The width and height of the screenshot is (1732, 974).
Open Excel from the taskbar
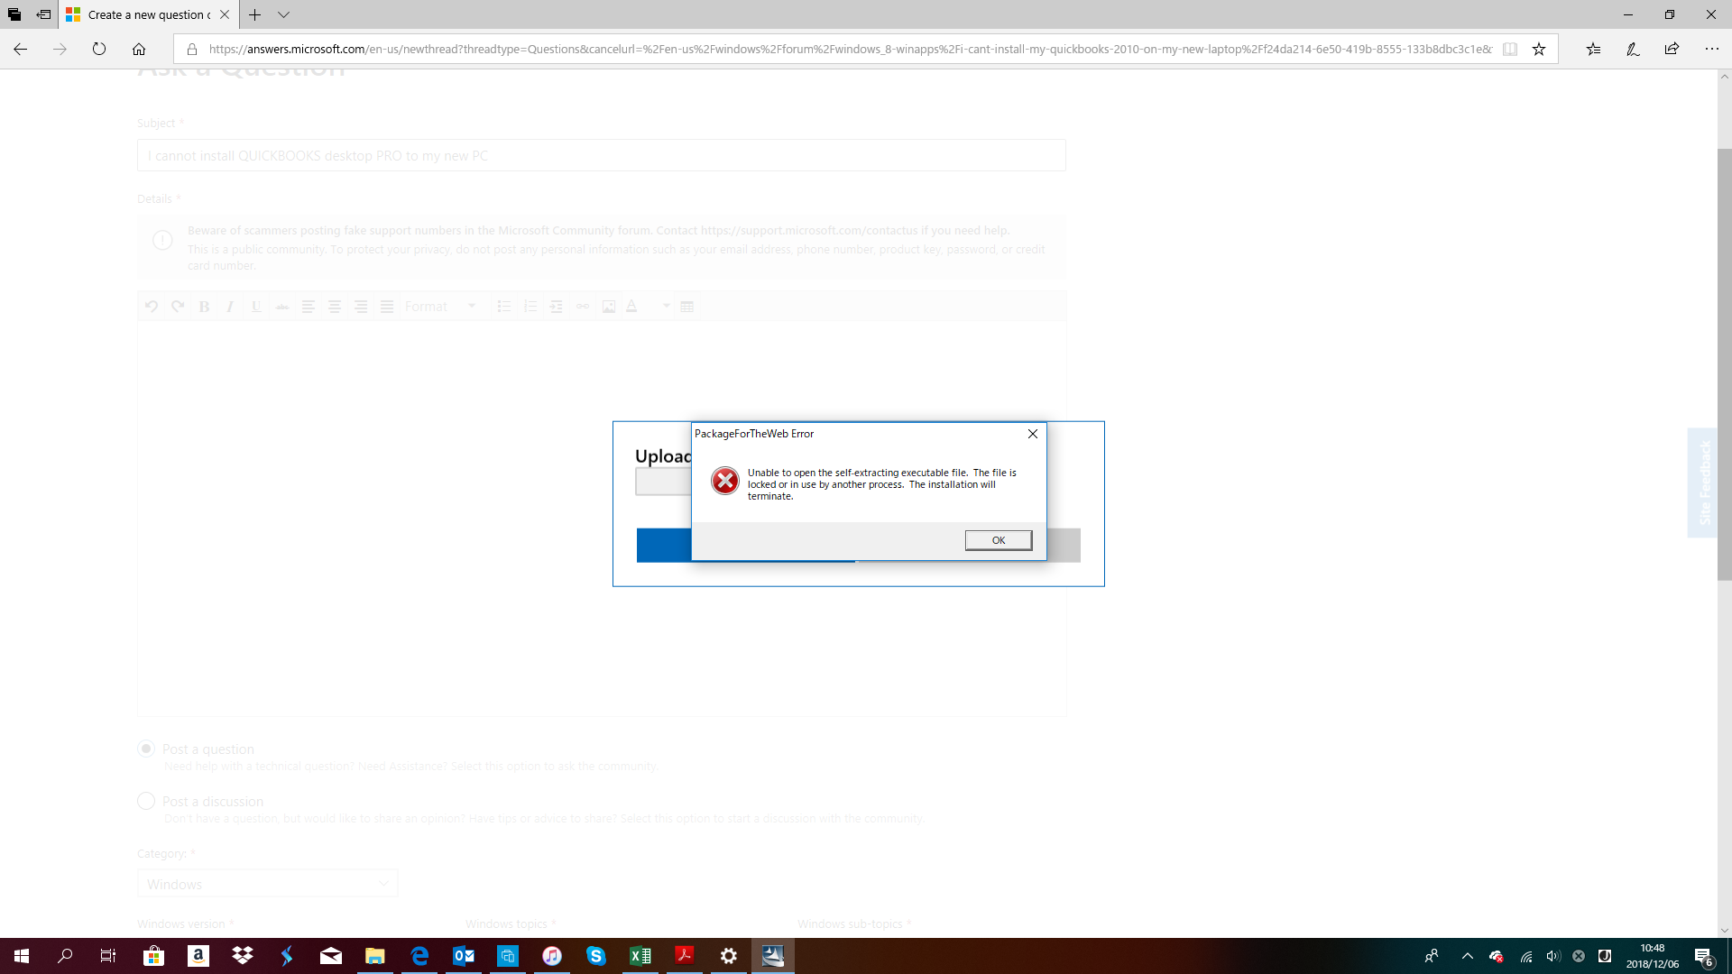[640, 956]
